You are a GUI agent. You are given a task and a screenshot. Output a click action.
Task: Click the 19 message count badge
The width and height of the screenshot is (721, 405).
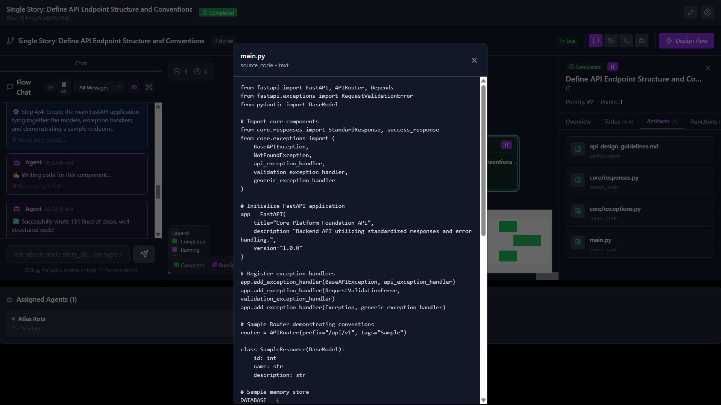pyautogui.click(x=51, y=88)
